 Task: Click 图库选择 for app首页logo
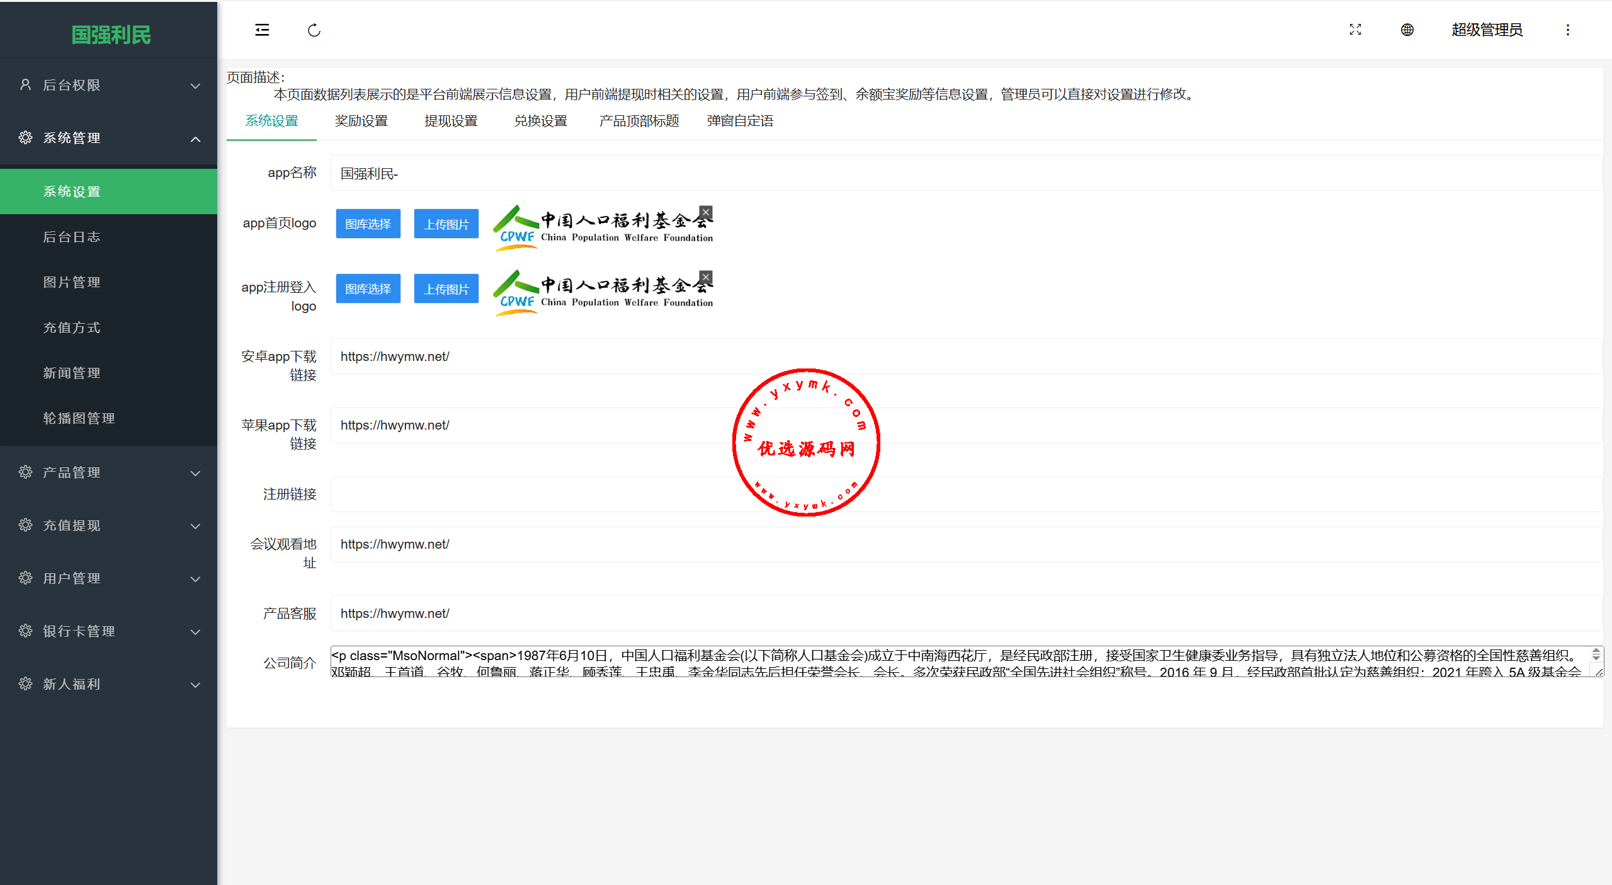[x=368, y=224]
